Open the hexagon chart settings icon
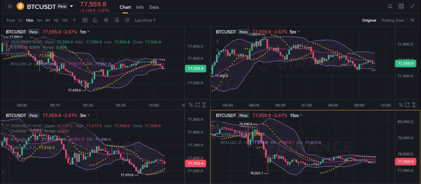 tap(127, 20)
